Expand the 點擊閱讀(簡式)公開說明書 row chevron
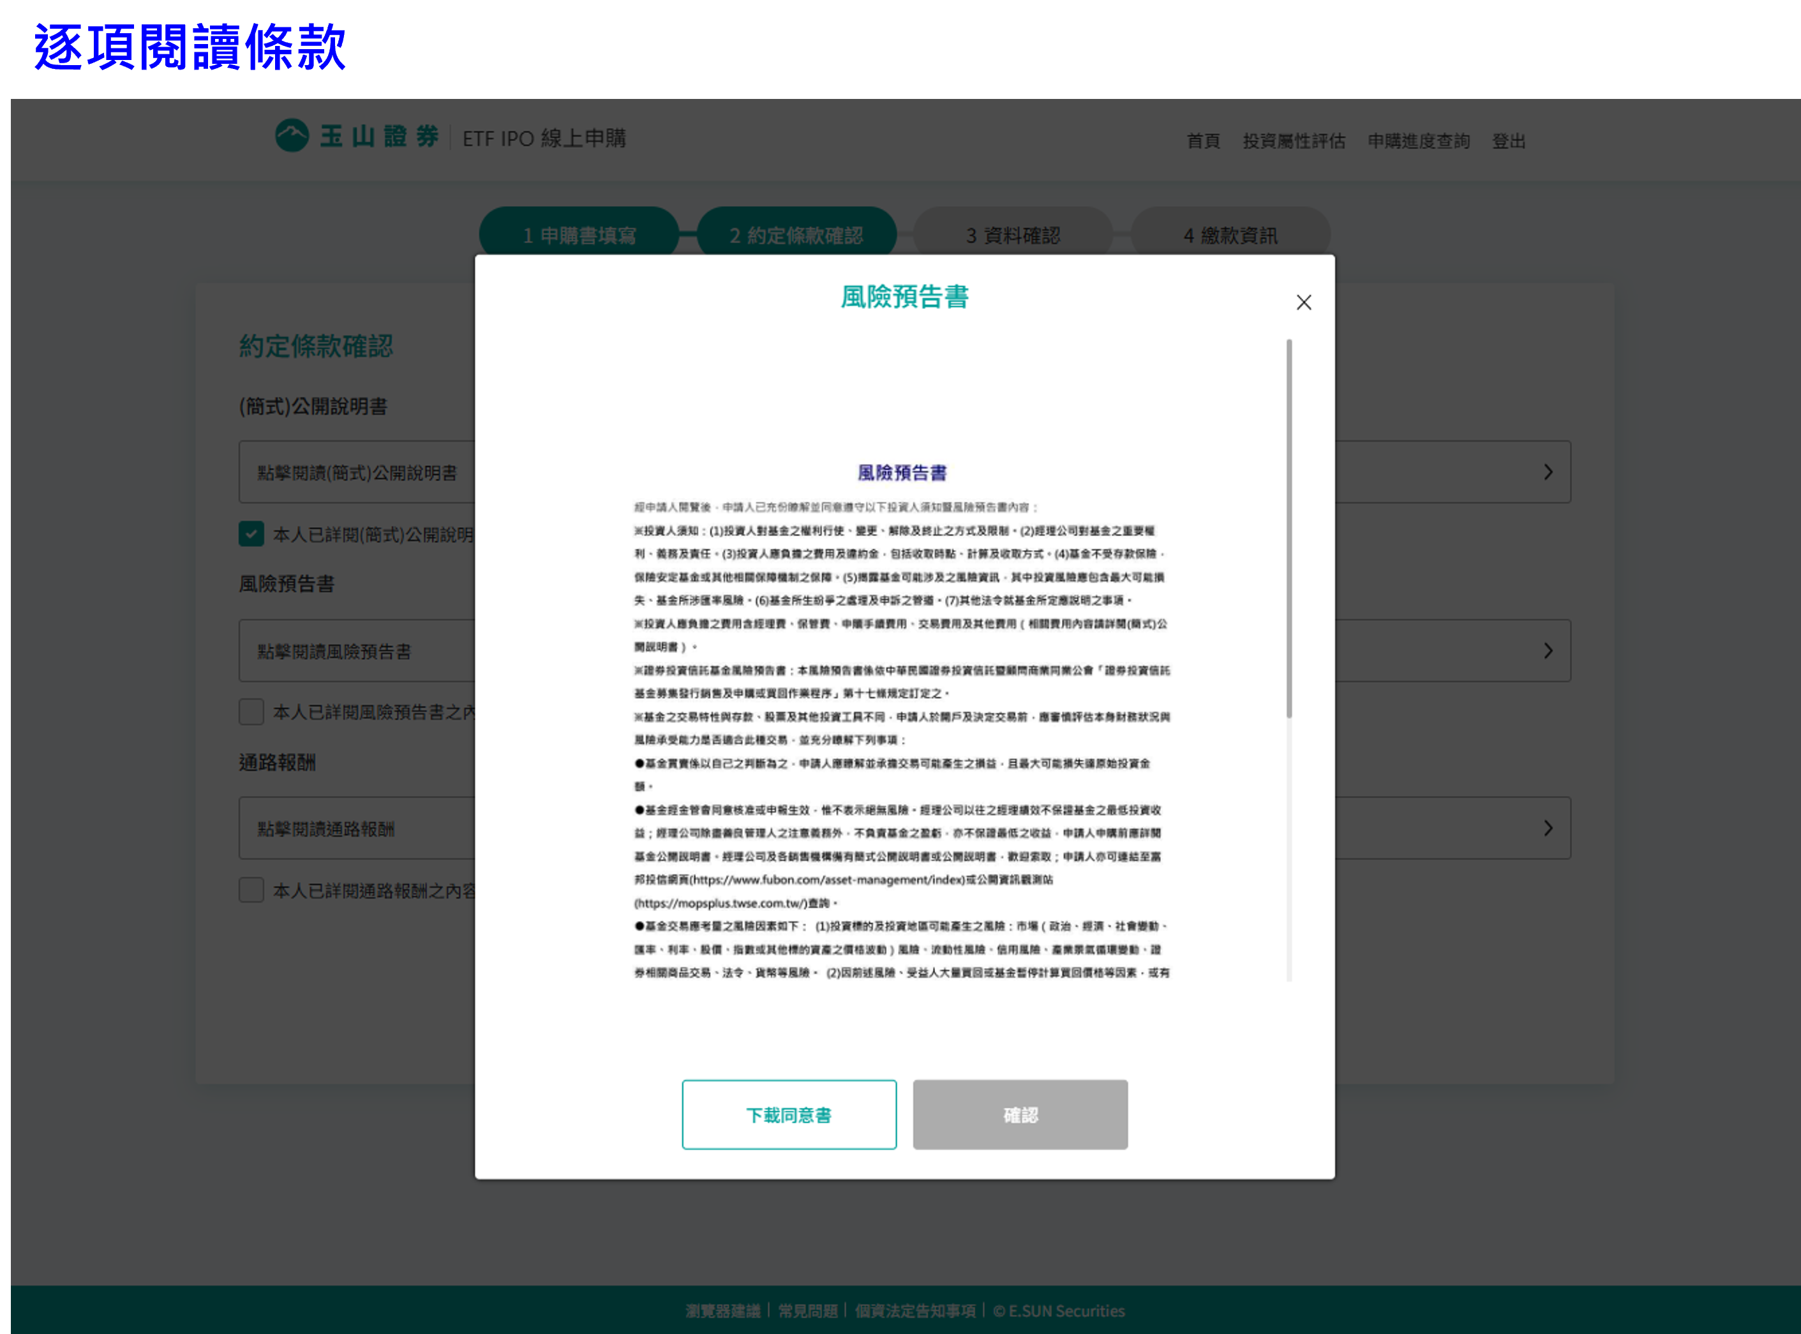Image resolution: width=1801 pixels, height=1334 pixels. click(1547, 472)
